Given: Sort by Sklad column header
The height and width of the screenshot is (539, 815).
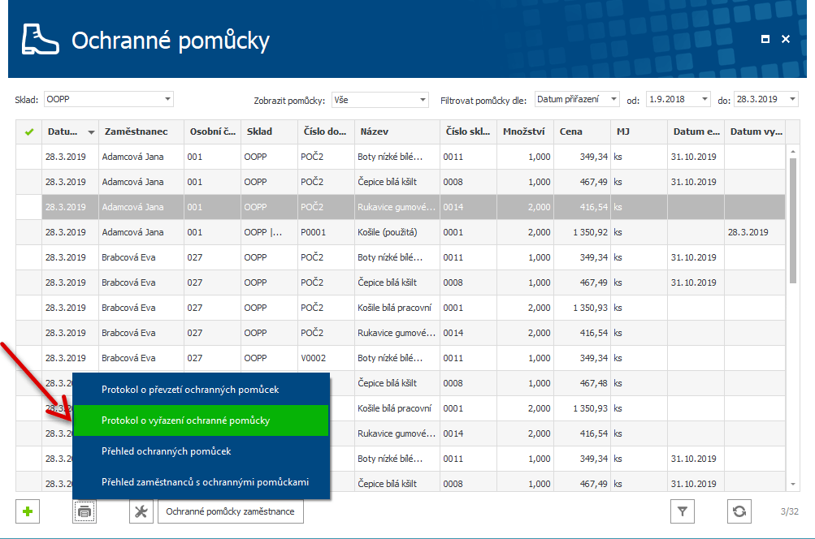Looking at the screenshot, I should tap(269, 132).
